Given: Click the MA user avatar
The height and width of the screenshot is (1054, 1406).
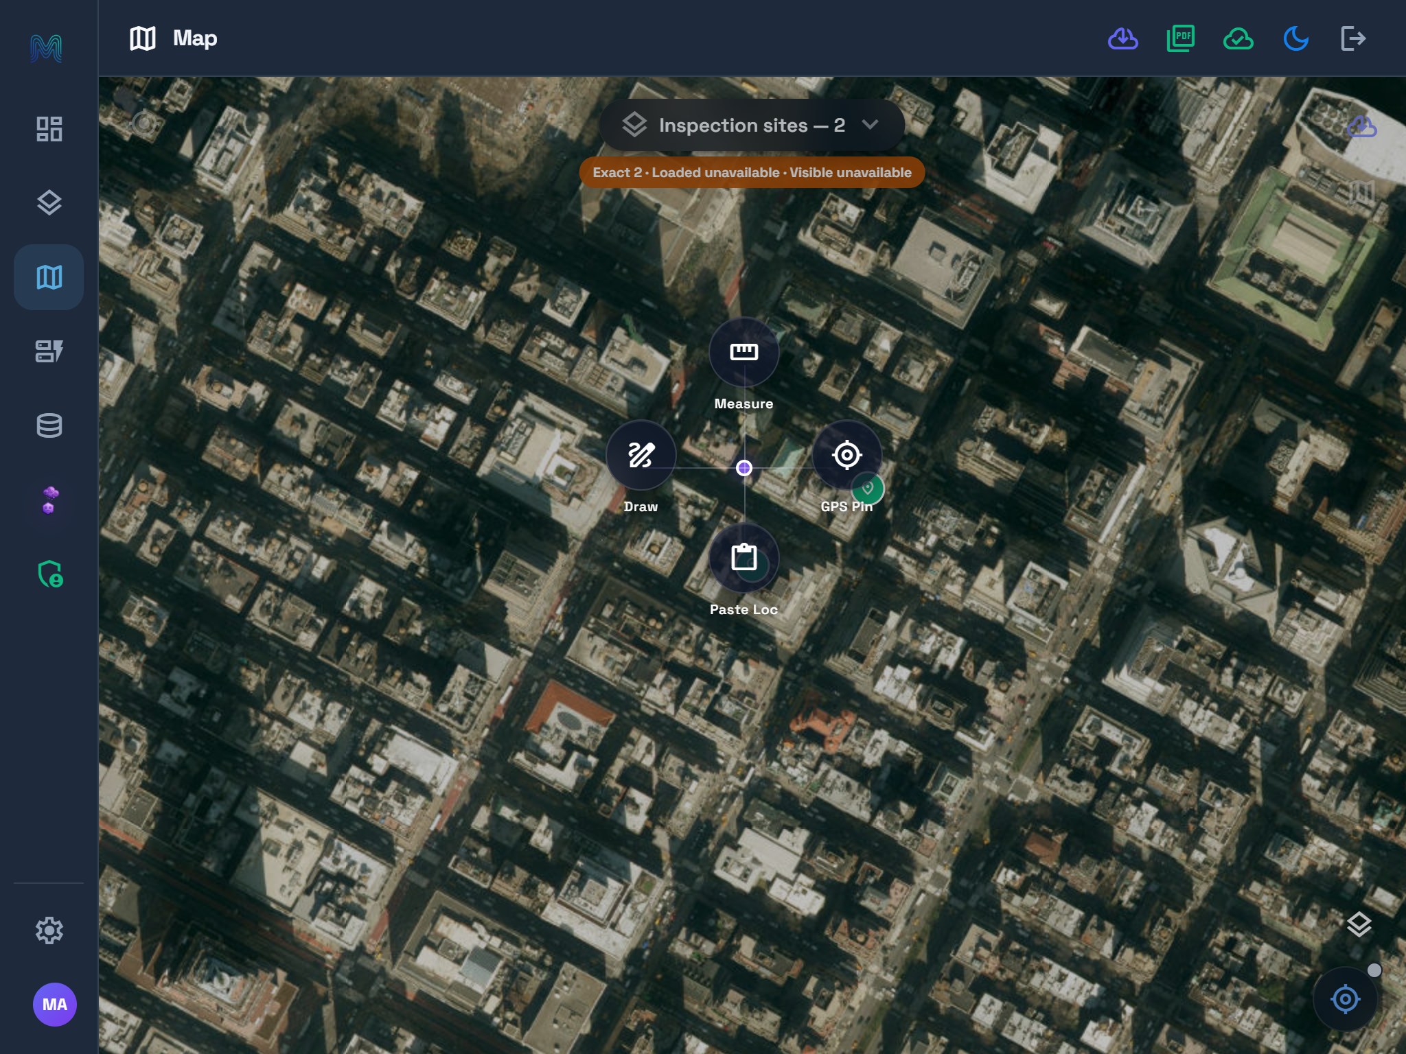Looking at the screenshot, I should [55, 1005].
